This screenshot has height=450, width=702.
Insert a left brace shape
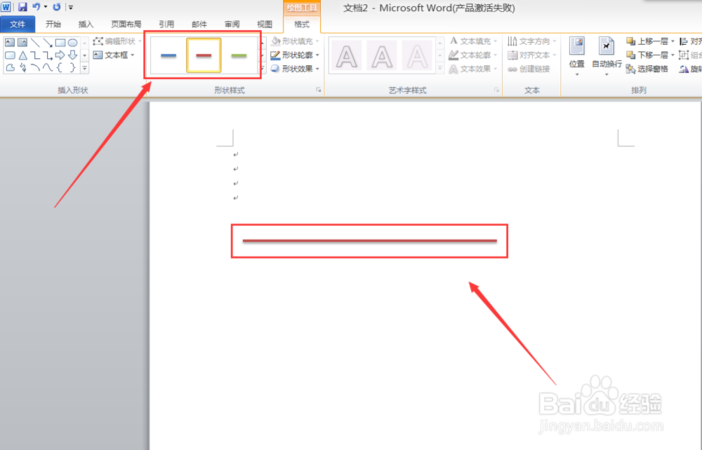point(60,68)
